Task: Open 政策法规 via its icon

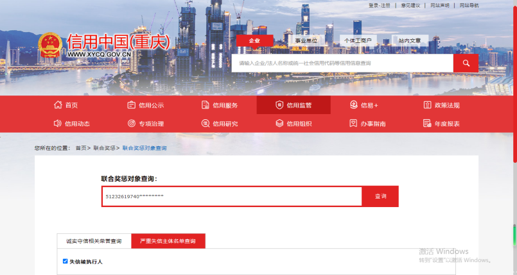Action: [x=427, y=105]
